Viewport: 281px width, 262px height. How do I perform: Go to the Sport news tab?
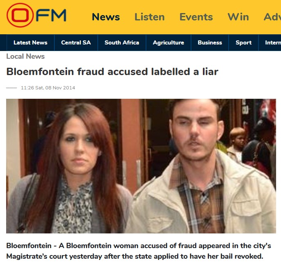click(243, 42)
